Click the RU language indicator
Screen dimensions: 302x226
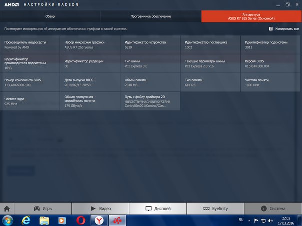241,220
